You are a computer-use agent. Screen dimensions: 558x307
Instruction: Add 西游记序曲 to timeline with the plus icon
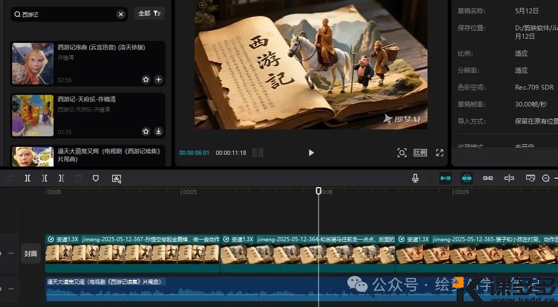(x=158, y=80)
